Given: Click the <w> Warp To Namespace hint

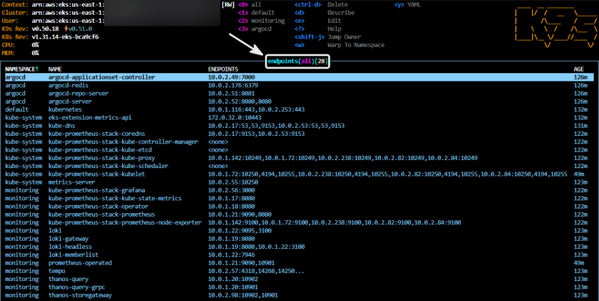Looking at the screenshot, I should (x=339, y=45).
